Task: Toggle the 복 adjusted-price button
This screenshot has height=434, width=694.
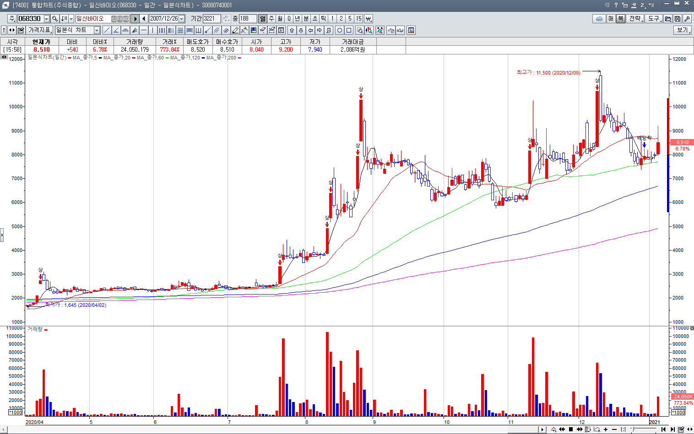Action: (620, 19)
